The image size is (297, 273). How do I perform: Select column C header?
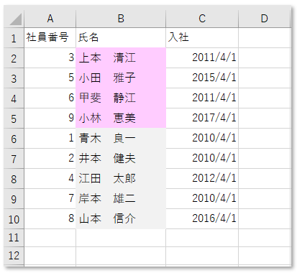click(x=202, y=19)
